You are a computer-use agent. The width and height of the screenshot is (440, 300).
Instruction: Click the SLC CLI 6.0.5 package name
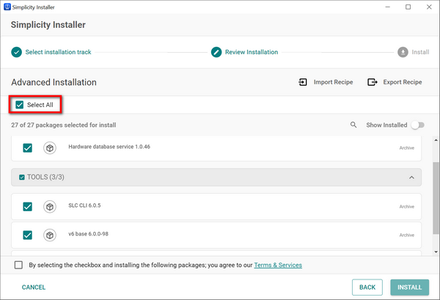pyautogui.click(x=84, y=205)
